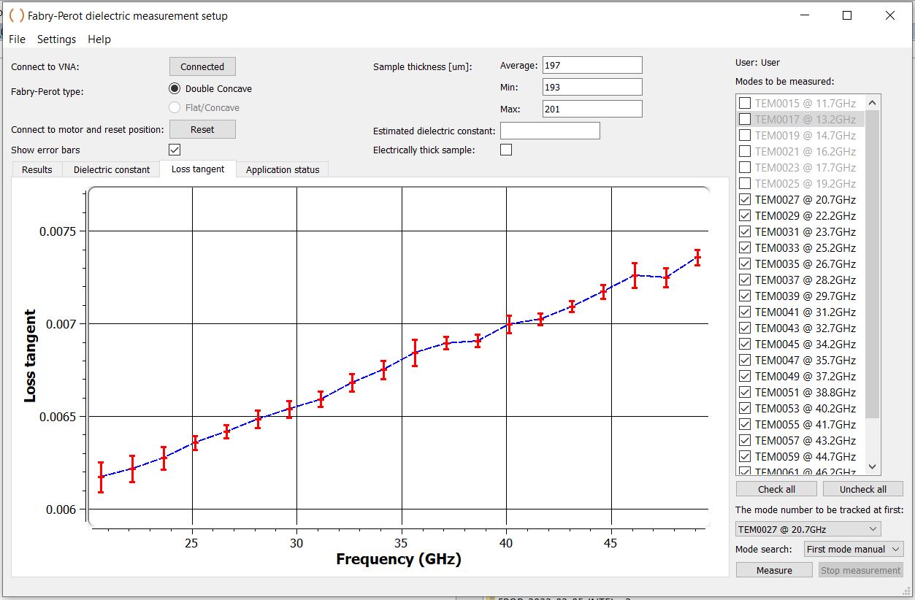Minimize the application window

point(805,15)
